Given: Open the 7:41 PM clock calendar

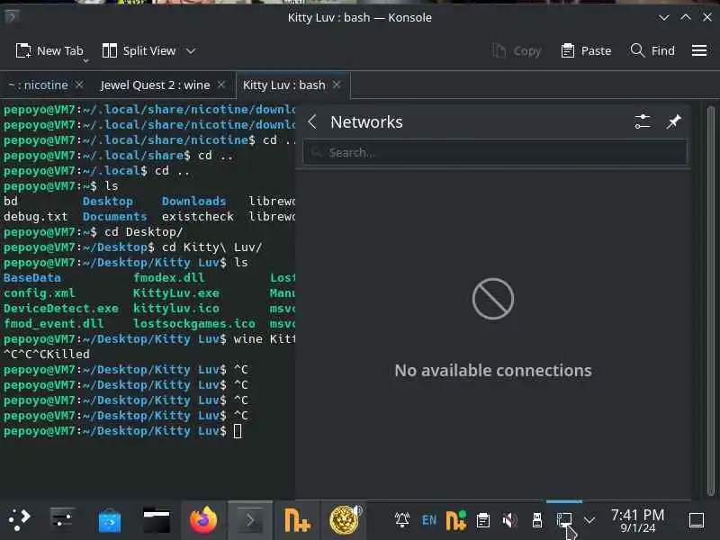Looking at the screenshot, I should point(637,520).
